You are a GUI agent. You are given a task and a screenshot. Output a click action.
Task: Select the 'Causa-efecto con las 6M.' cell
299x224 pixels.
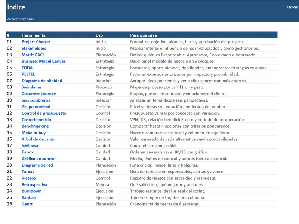click(153, 145)
